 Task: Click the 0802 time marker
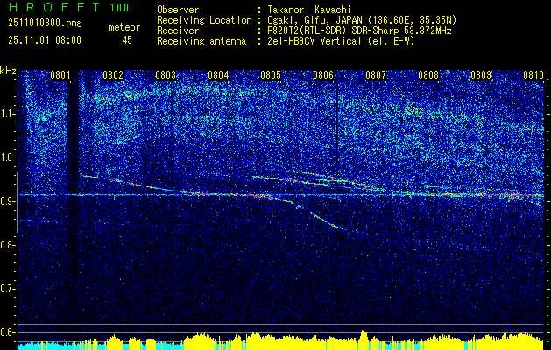[113, 75]
